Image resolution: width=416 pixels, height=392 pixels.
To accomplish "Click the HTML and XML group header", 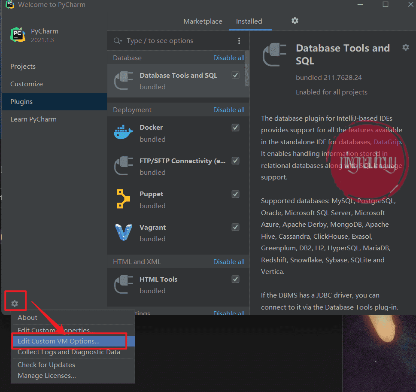I will tap(137, 261).
